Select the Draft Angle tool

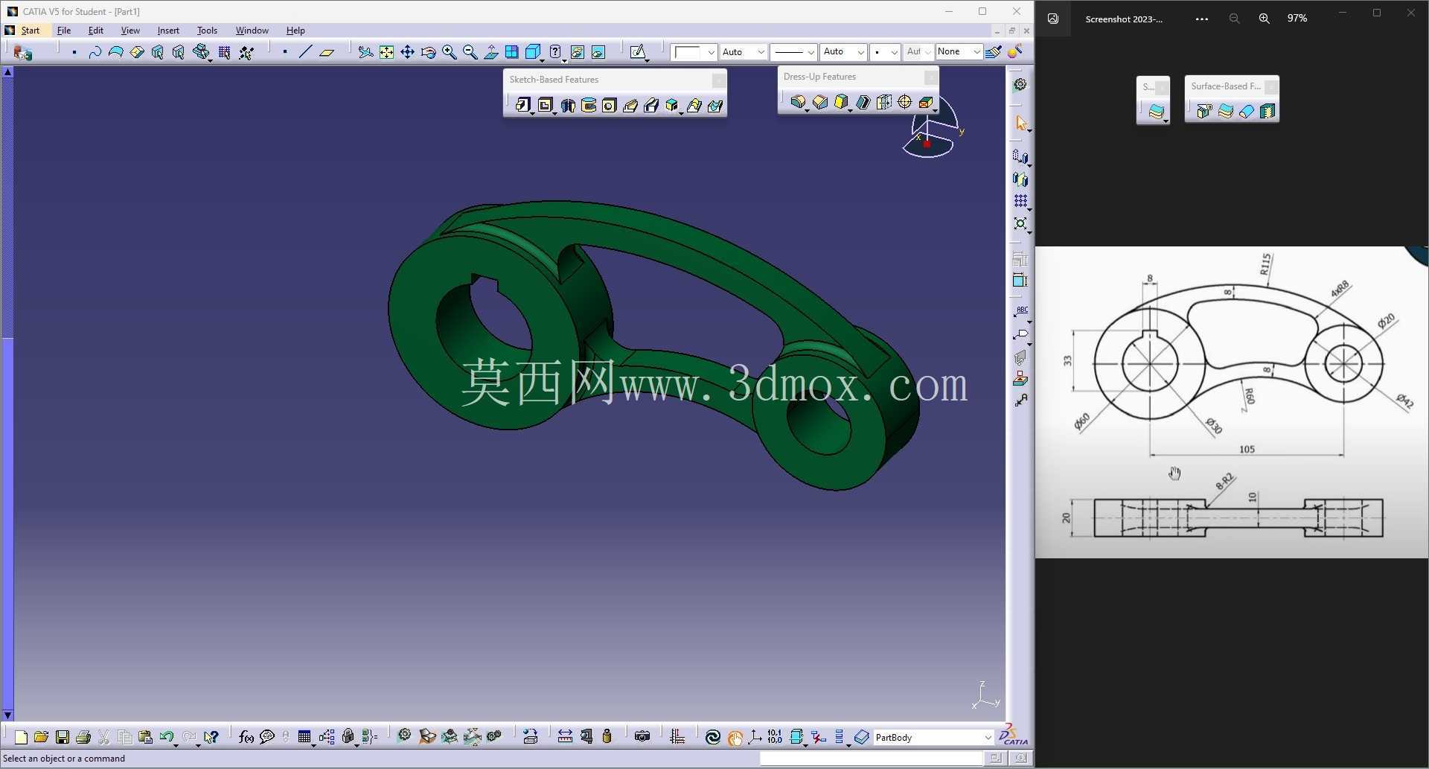tap(841, 102)
